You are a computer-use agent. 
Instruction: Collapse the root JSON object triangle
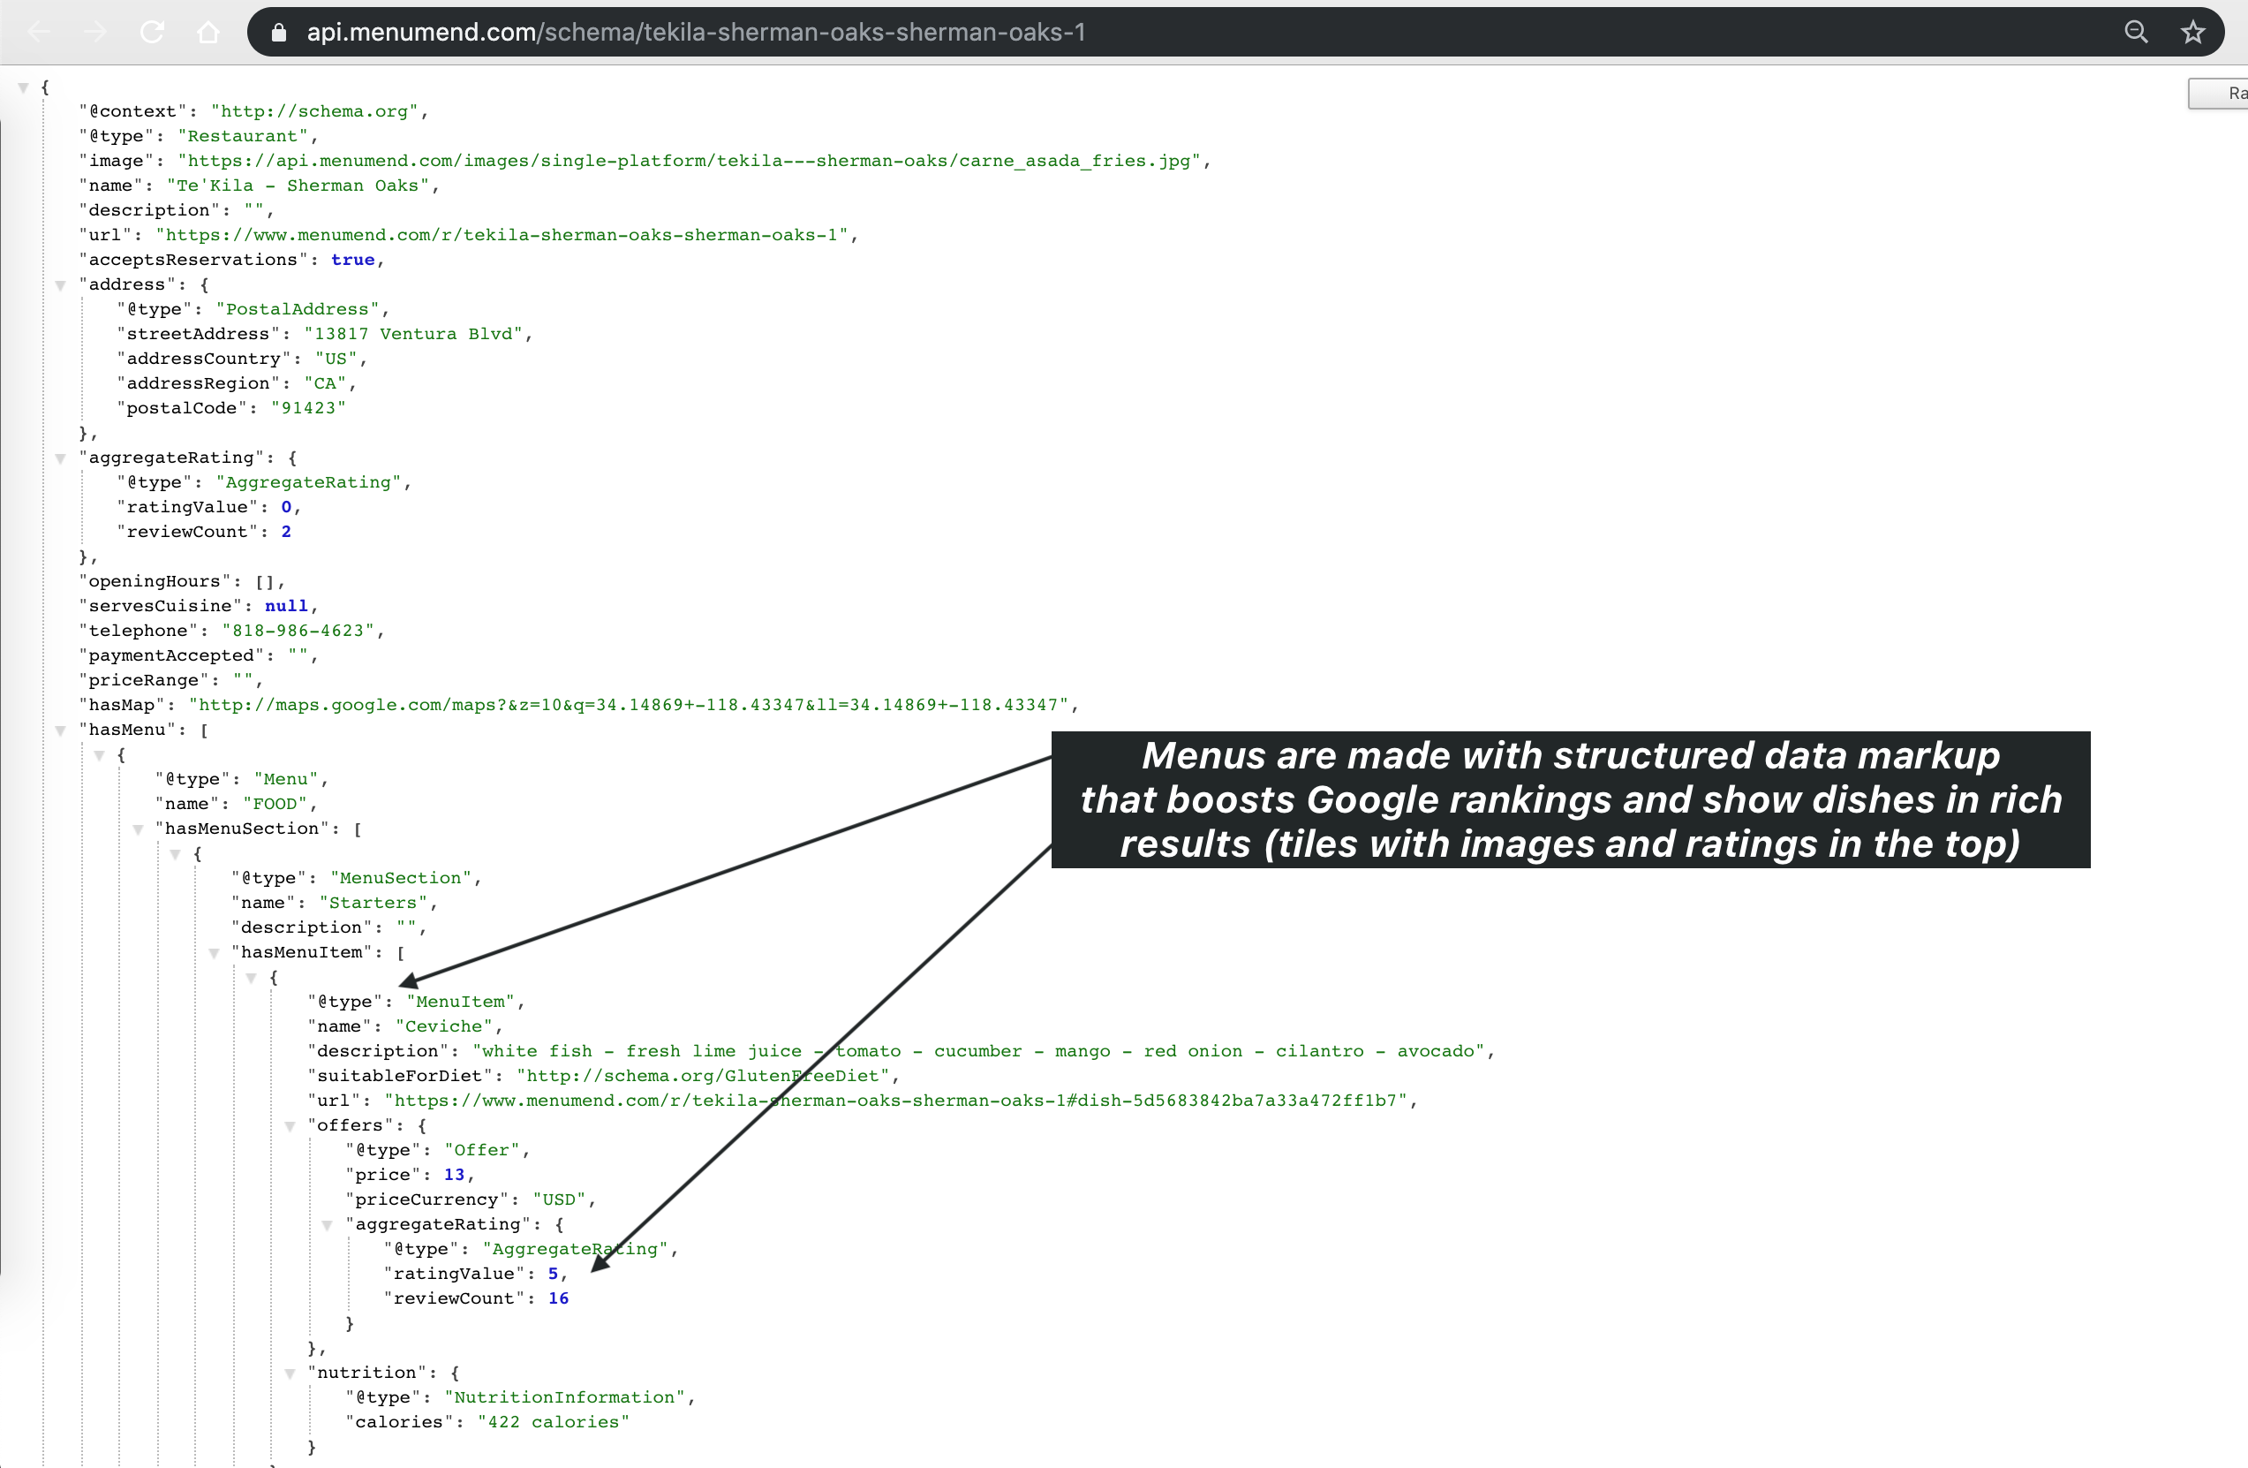[x=24, y=87]
